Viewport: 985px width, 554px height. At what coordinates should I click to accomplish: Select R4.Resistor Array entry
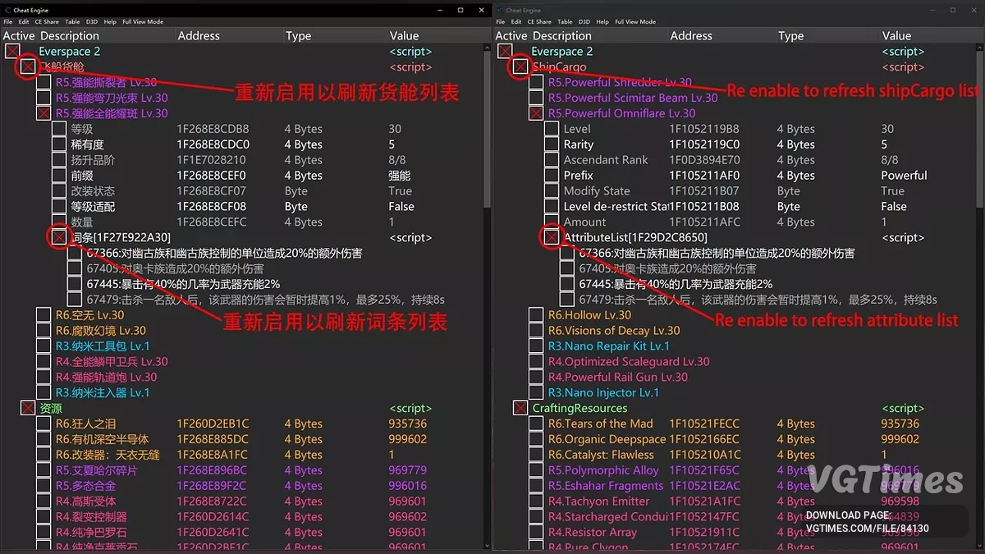click(592, 533)
